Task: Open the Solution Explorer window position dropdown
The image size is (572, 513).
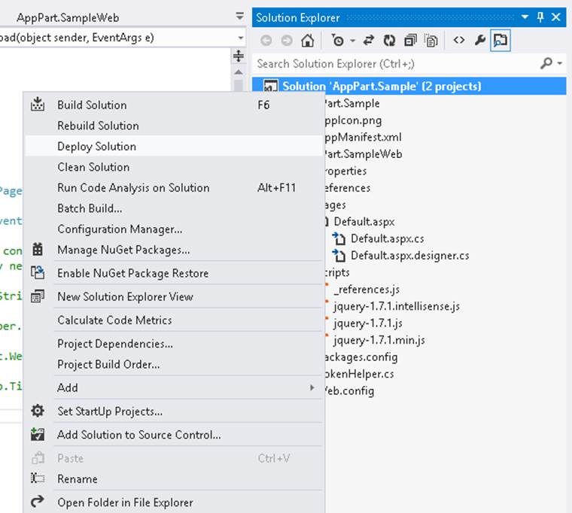Action: 525,17
